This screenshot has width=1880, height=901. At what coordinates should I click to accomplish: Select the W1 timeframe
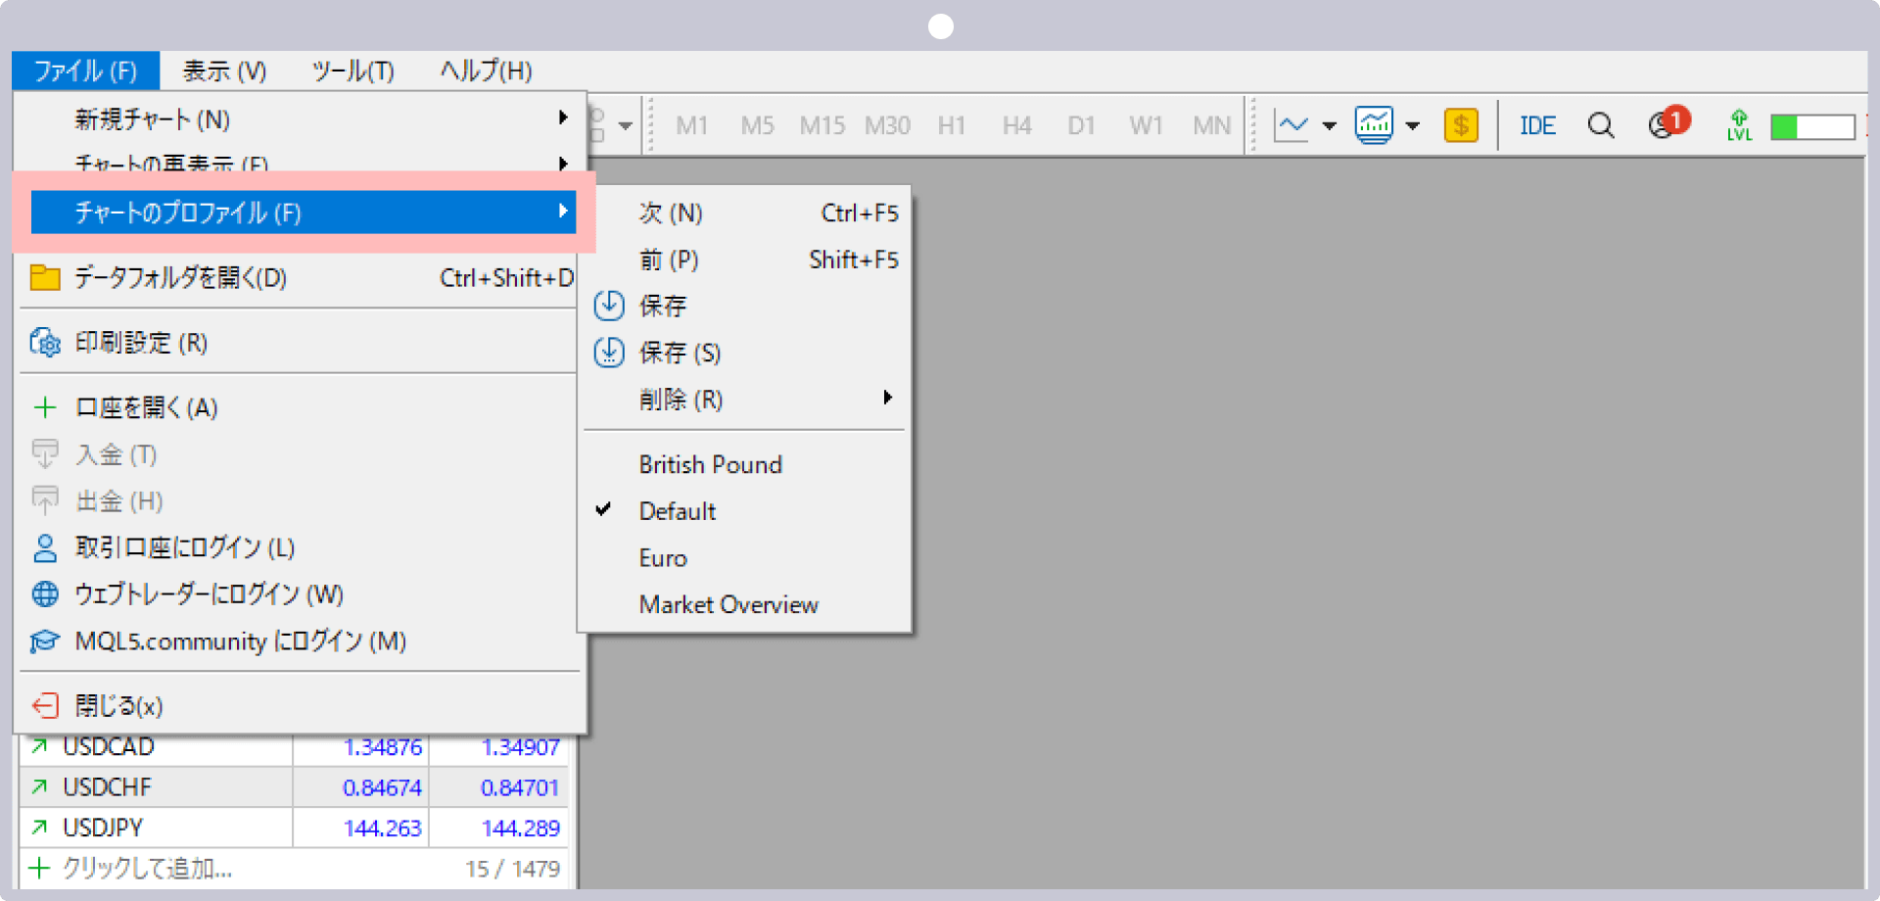(1146, 125)
